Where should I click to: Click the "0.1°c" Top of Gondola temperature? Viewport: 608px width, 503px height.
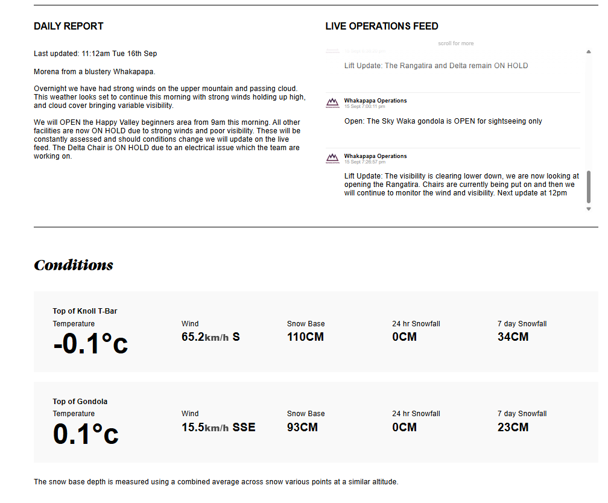point(86,434)
